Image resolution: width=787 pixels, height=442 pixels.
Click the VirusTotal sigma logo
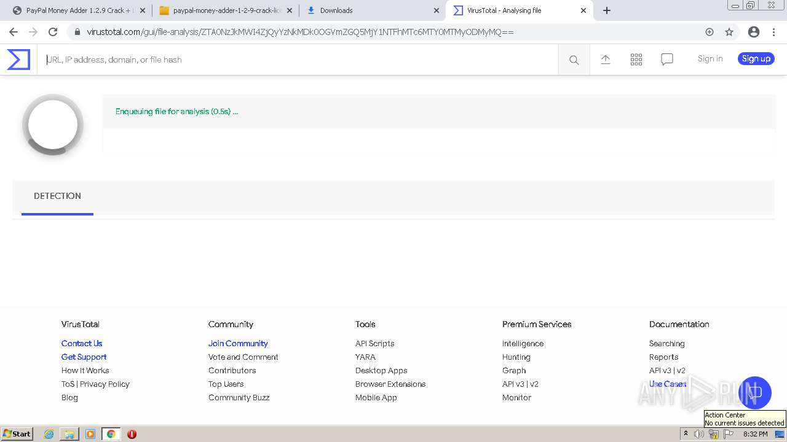18,60
